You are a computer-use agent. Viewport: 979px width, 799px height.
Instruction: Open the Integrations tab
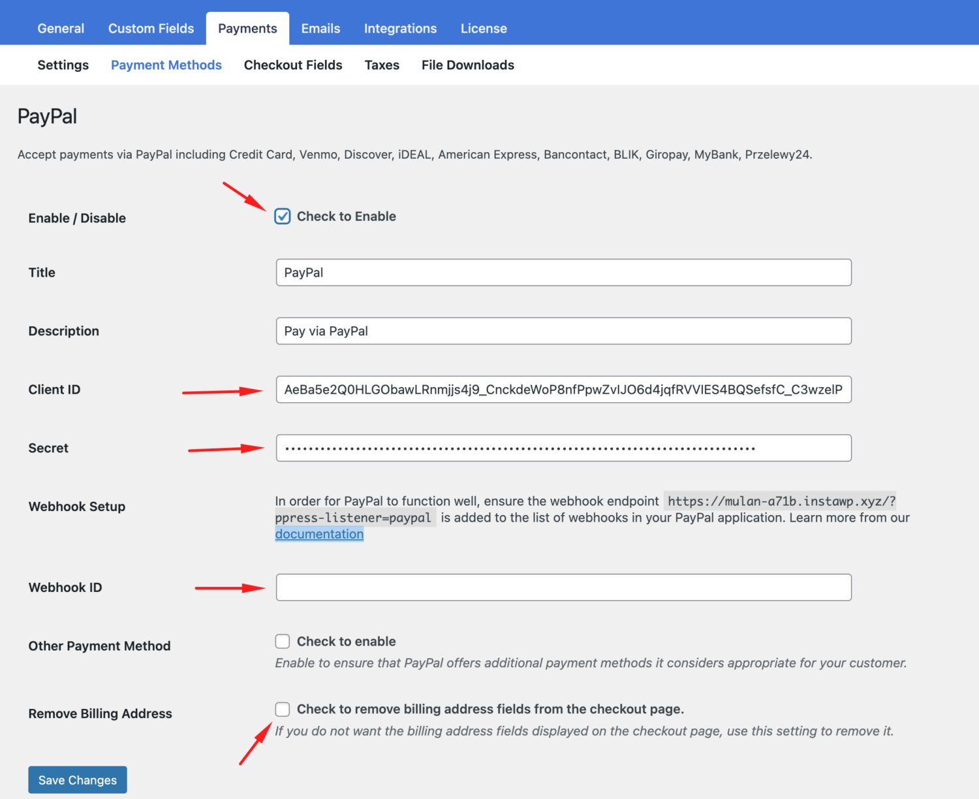click(400, 29)
